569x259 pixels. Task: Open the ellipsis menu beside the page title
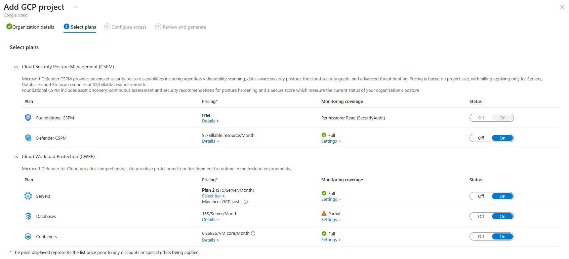(x=75, y=7)
